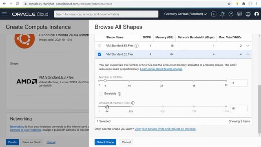Click Save as Stack button
The image size is (261, 147).
[x=32, y=142]
